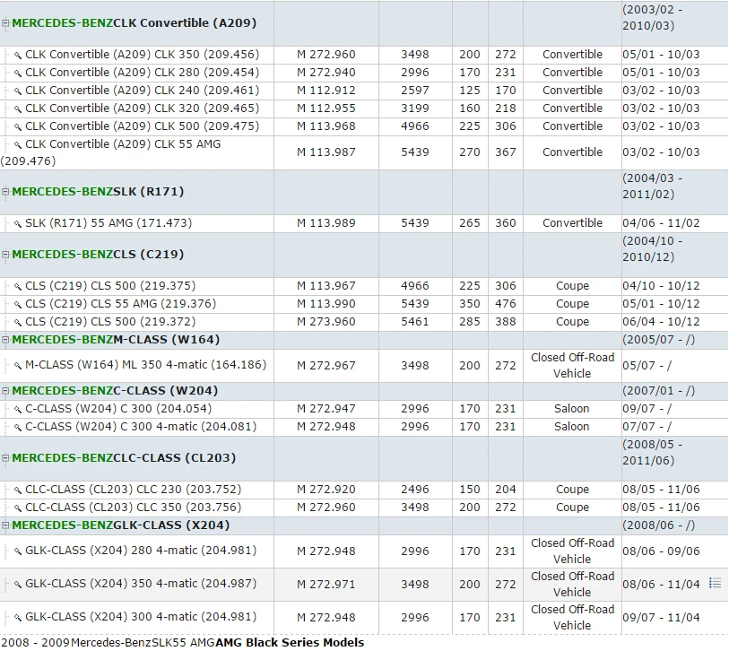Select SLK (R171) 55 AMG (171.473) text

click(108, 223)
